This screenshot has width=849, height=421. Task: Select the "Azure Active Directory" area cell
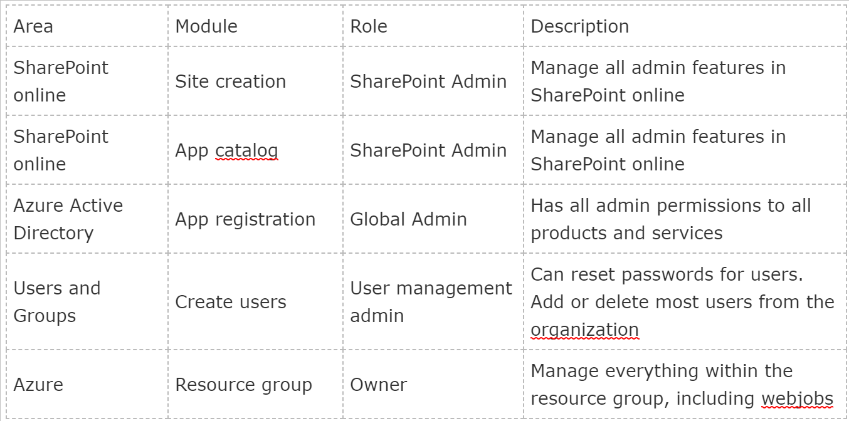click(x=87, y=219)
